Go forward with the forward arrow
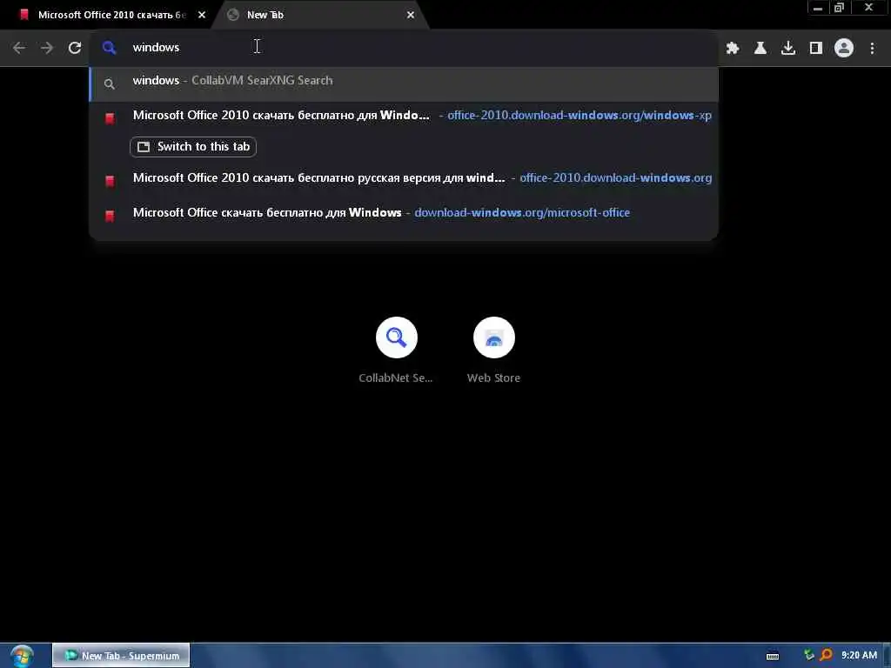 coord(47,48)
